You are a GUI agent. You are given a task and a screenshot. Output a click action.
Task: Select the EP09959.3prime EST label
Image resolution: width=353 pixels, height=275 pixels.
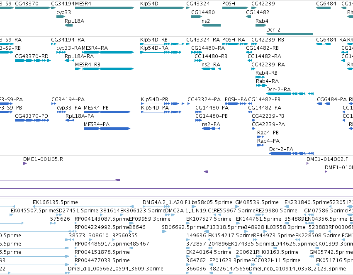click(150, 219)
